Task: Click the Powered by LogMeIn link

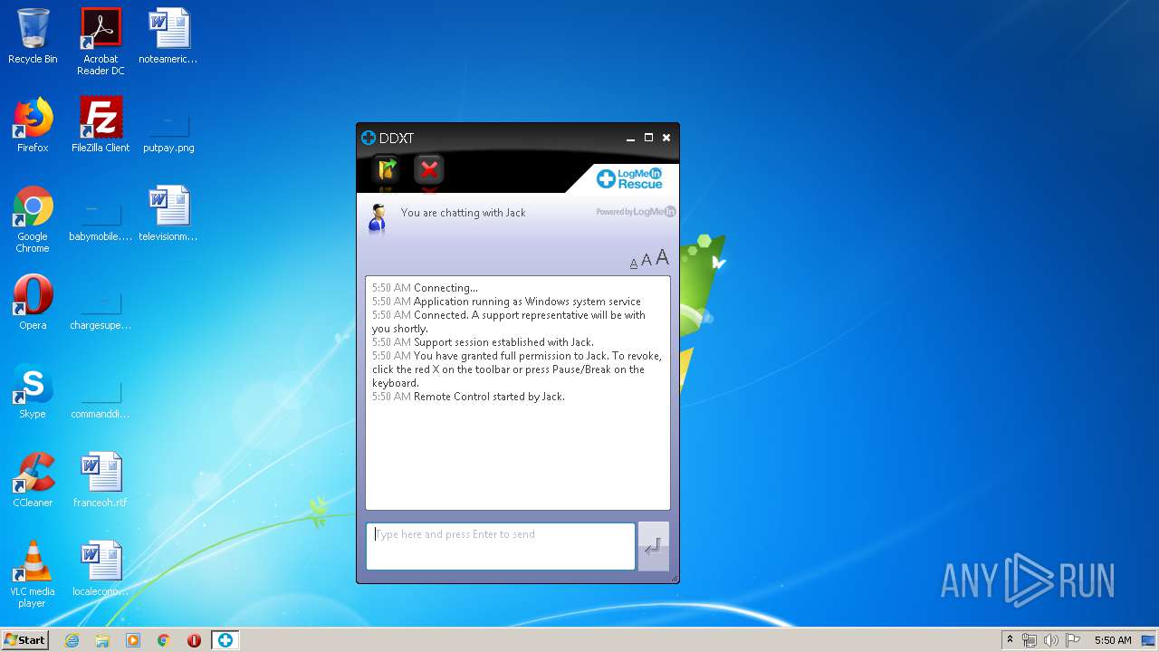Action: tap(636, 212)
